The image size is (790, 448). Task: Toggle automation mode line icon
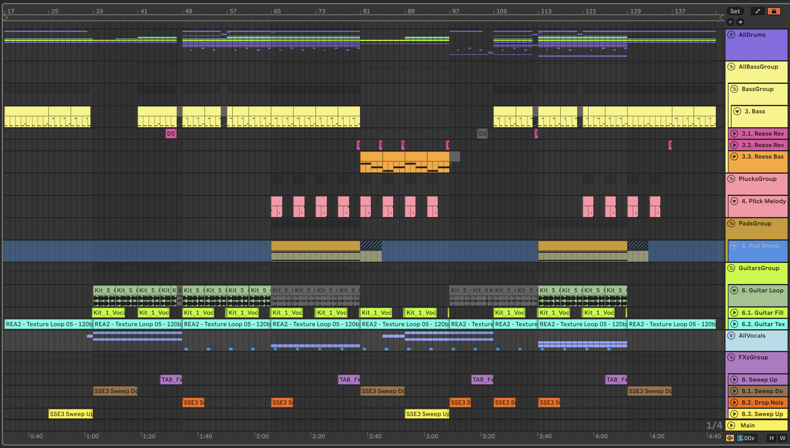tap(758, 11)
